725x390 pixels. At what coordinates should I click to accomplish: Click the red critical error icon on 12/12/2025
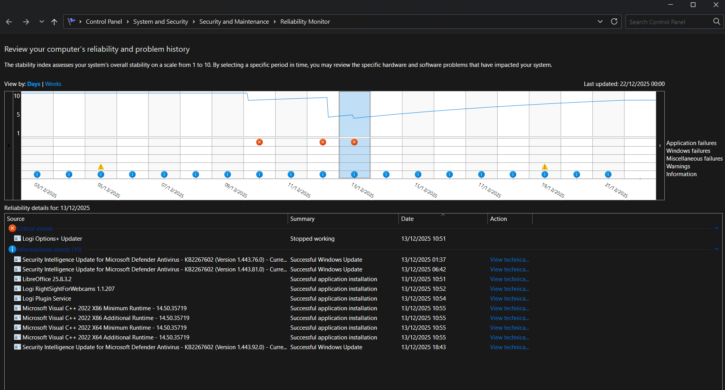click(x=323, y=142)
